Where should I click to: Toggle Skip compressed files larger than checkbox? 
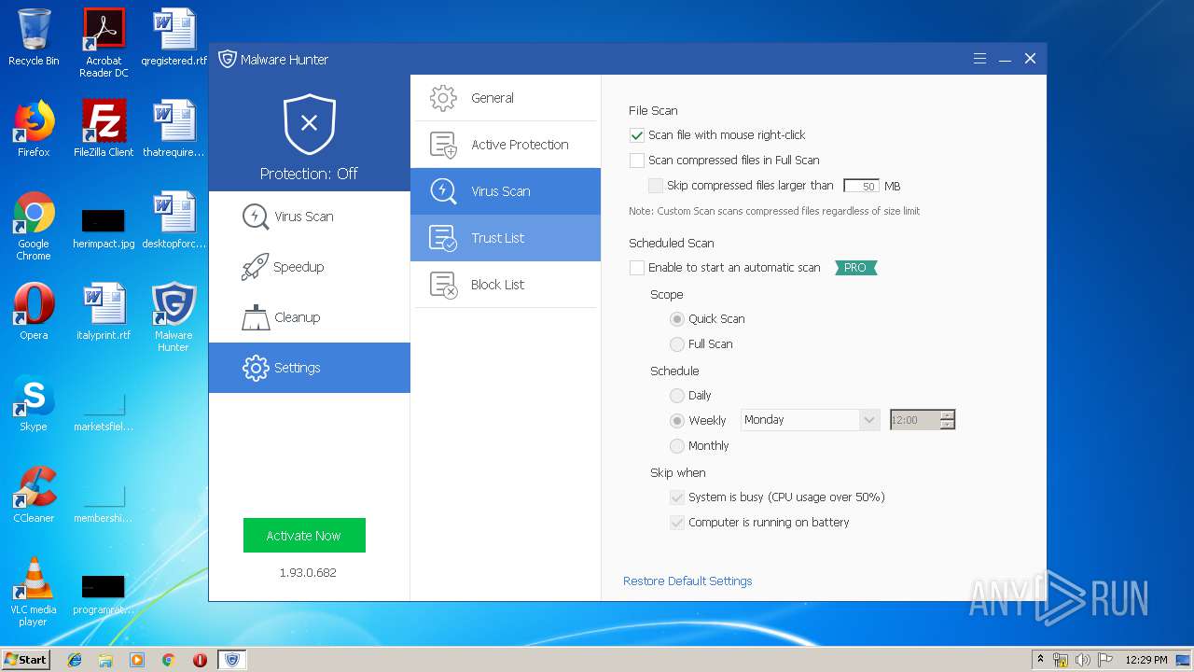pyautogui.click(x=656, y=186)
